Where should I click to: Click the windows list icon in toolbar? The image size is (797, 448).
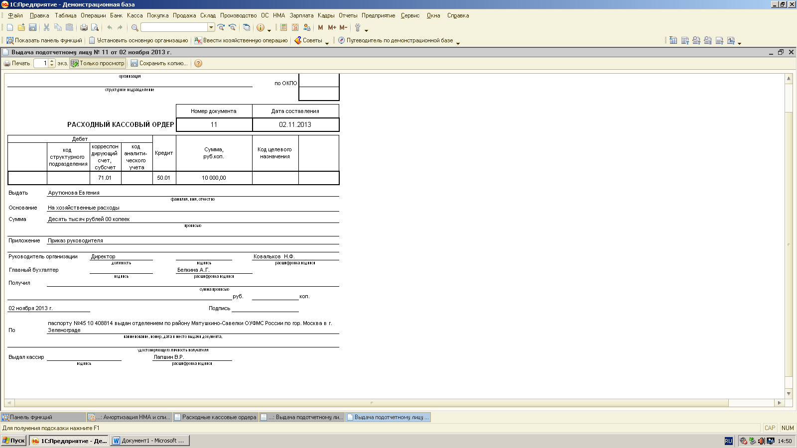click(x=246, y=27)
